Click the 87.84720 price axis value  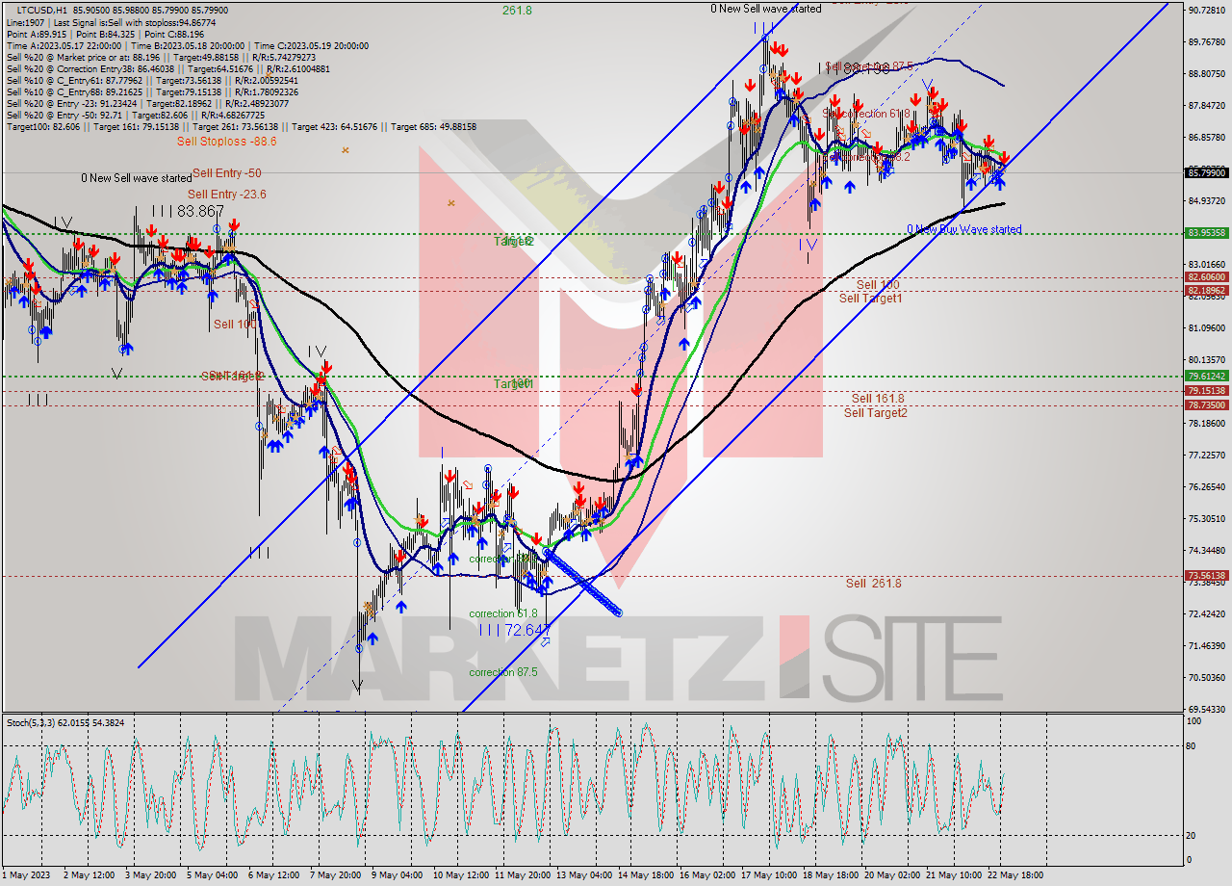(1207, 105)
